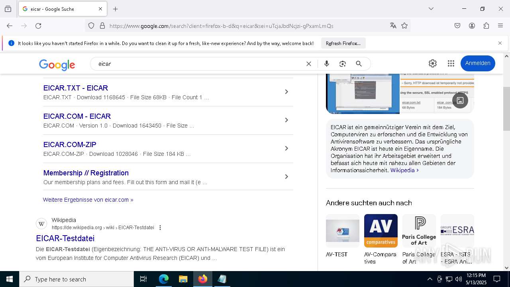
Task: Follow the Wikipedia link in knowledge panel
Action: 404,170
